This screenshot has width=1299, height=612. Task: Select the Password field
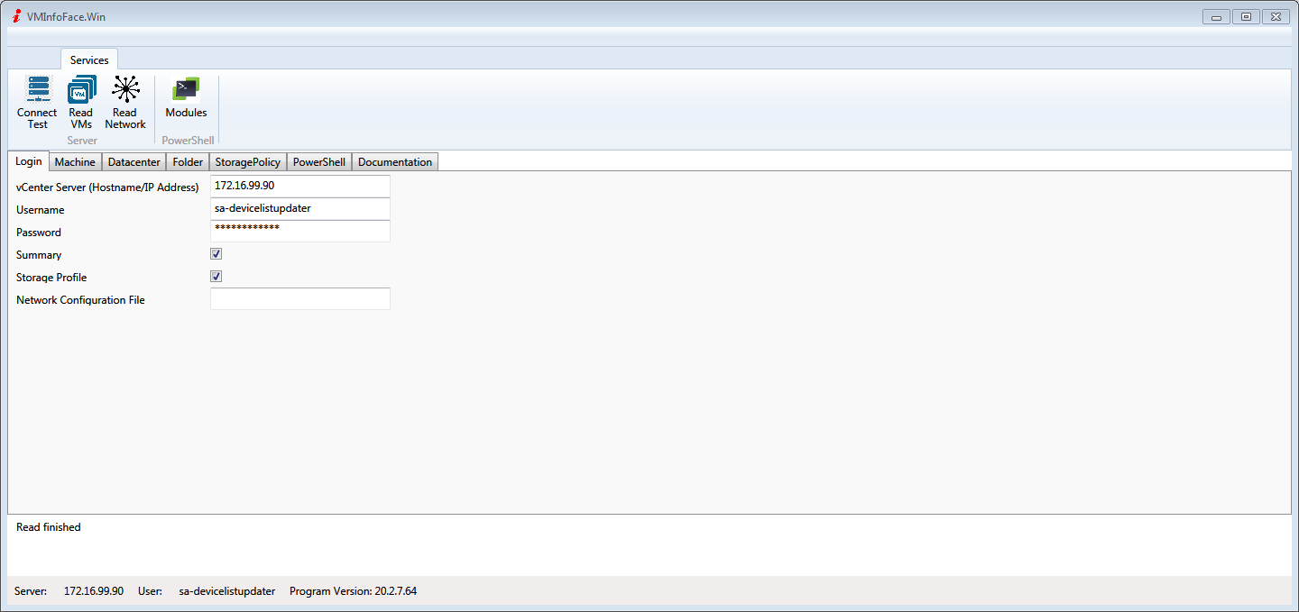click(300, 231)
